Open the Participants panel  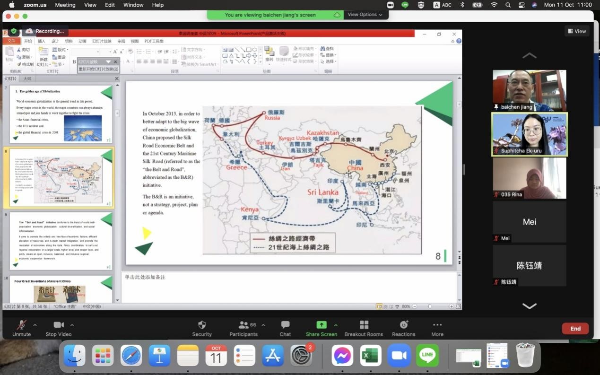[x=244, y=325]
